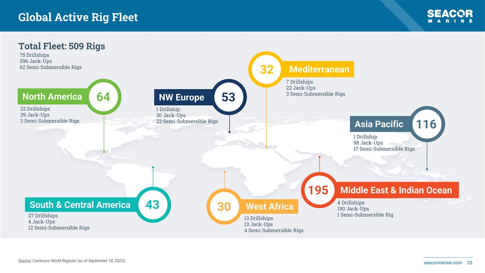The width and height of the screenshot is (485, 273).
Task: Open the seacormarine.com link
Action: [x=443, y=263]
